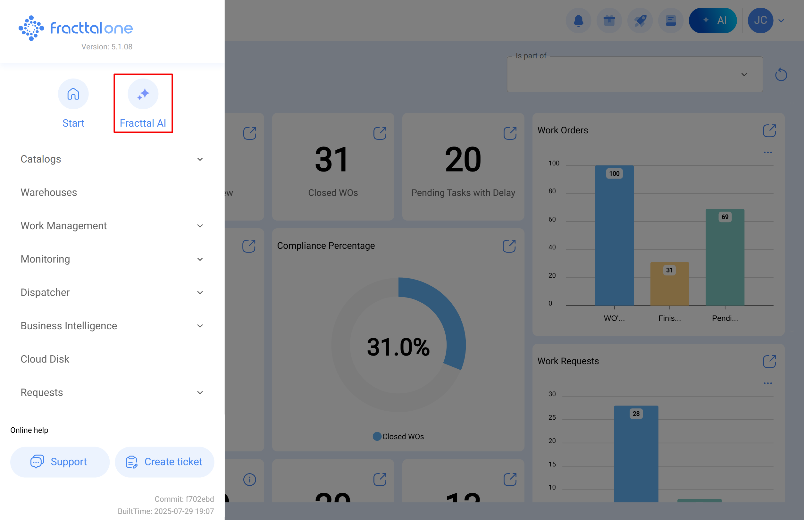The height and width of the screenshot is (520, 804).
Task: Select Cloud Disk from the sidebar
Action: (45, 359)
